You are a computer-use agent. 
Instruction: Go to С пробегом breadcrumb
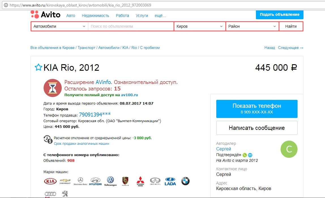(x=150, y=48)
